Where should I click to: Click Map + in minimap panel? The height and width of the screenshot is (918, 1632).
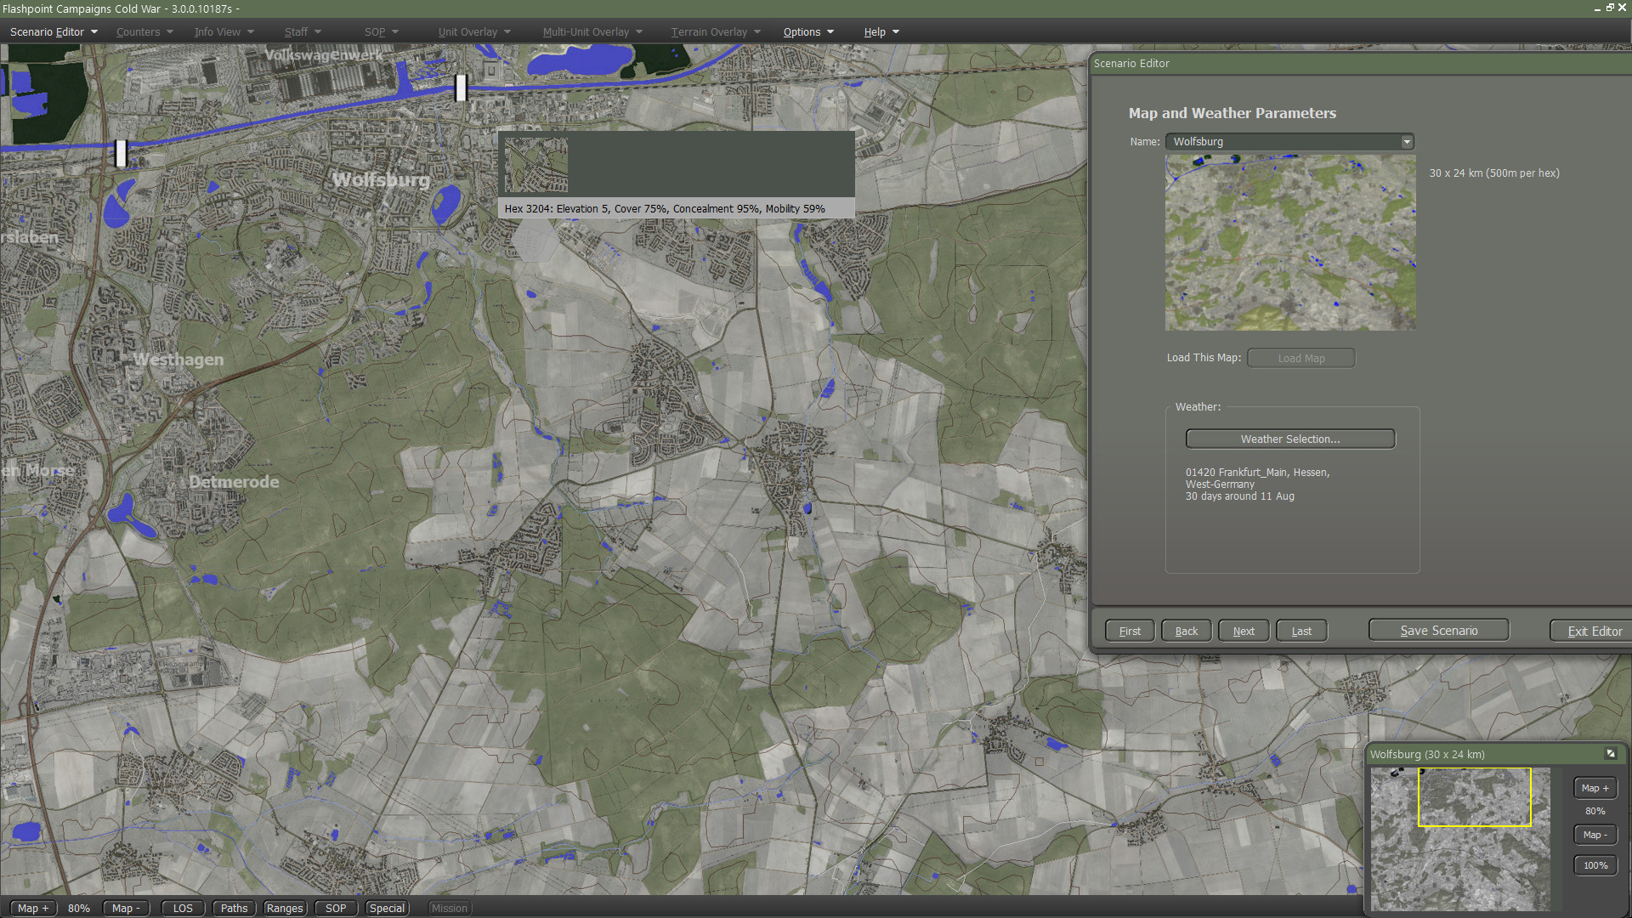[x=1595, y=788]
